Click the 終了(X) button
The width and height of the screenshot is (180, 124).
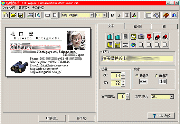82,118
